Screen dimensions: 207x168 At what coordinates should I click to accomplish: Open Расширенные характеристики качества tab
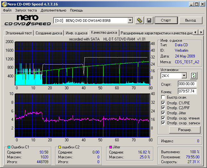pyautogui.click(x=157, y=33)
